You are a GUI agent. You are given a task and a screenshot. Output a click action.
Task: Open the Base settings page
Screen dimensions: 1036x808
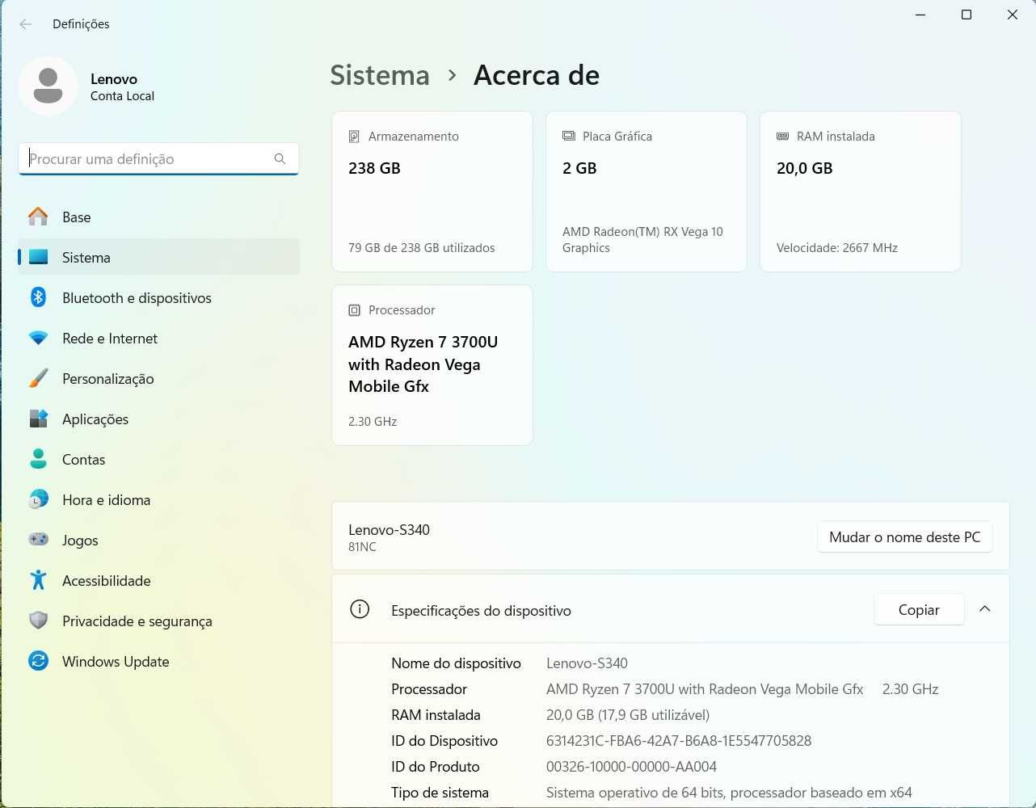point(158,217)
